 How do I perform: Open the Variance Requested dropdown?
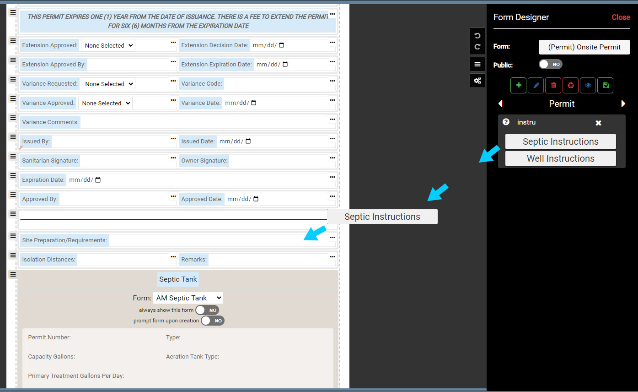(108, 84)
